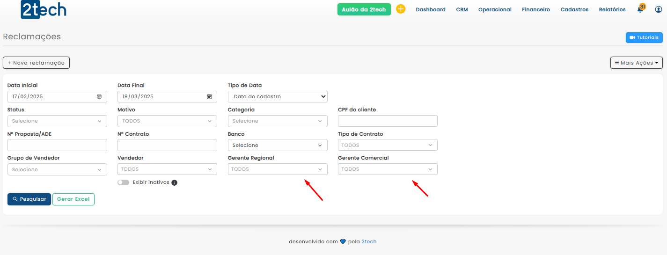
Task: Click info icon beside Exibir inativos
Action: (174, 182)
